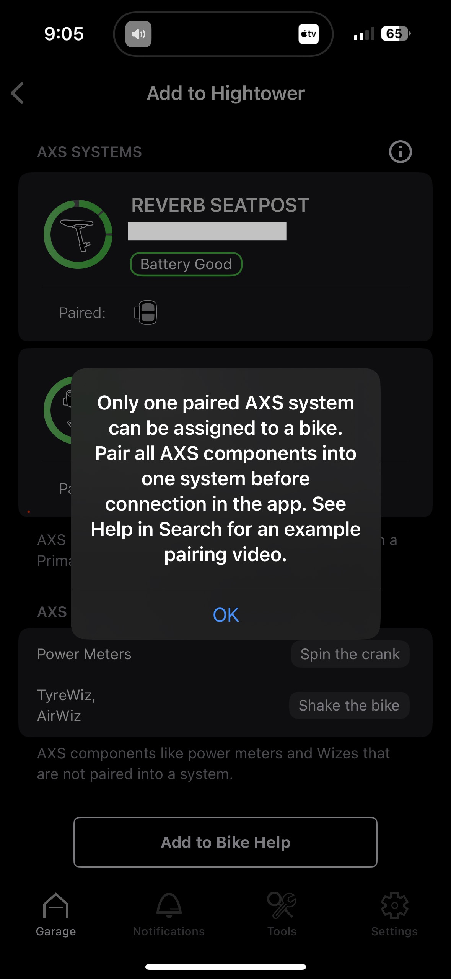Open the Garage tab
Viewport: 451px width, 979px height.
pyautogui.click(x=56, y=915)
